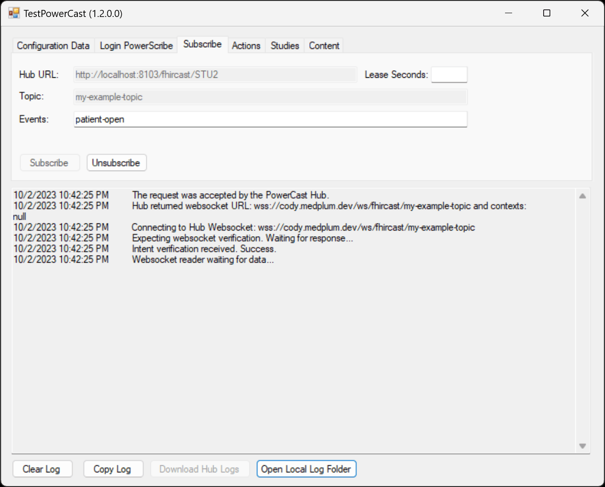
Task: Click the log scrollbar up arrow
Action: [582, 196]
